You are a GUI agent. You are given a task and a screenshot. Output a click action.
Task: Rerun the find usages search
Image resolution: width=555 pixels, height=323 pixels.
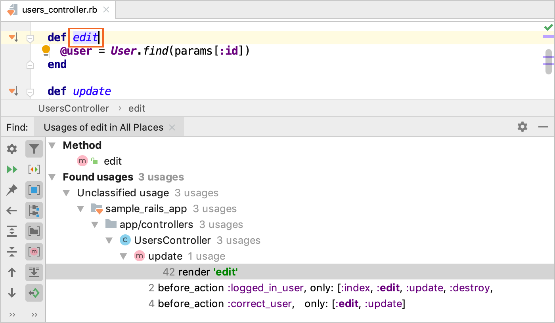click(12, 169)
